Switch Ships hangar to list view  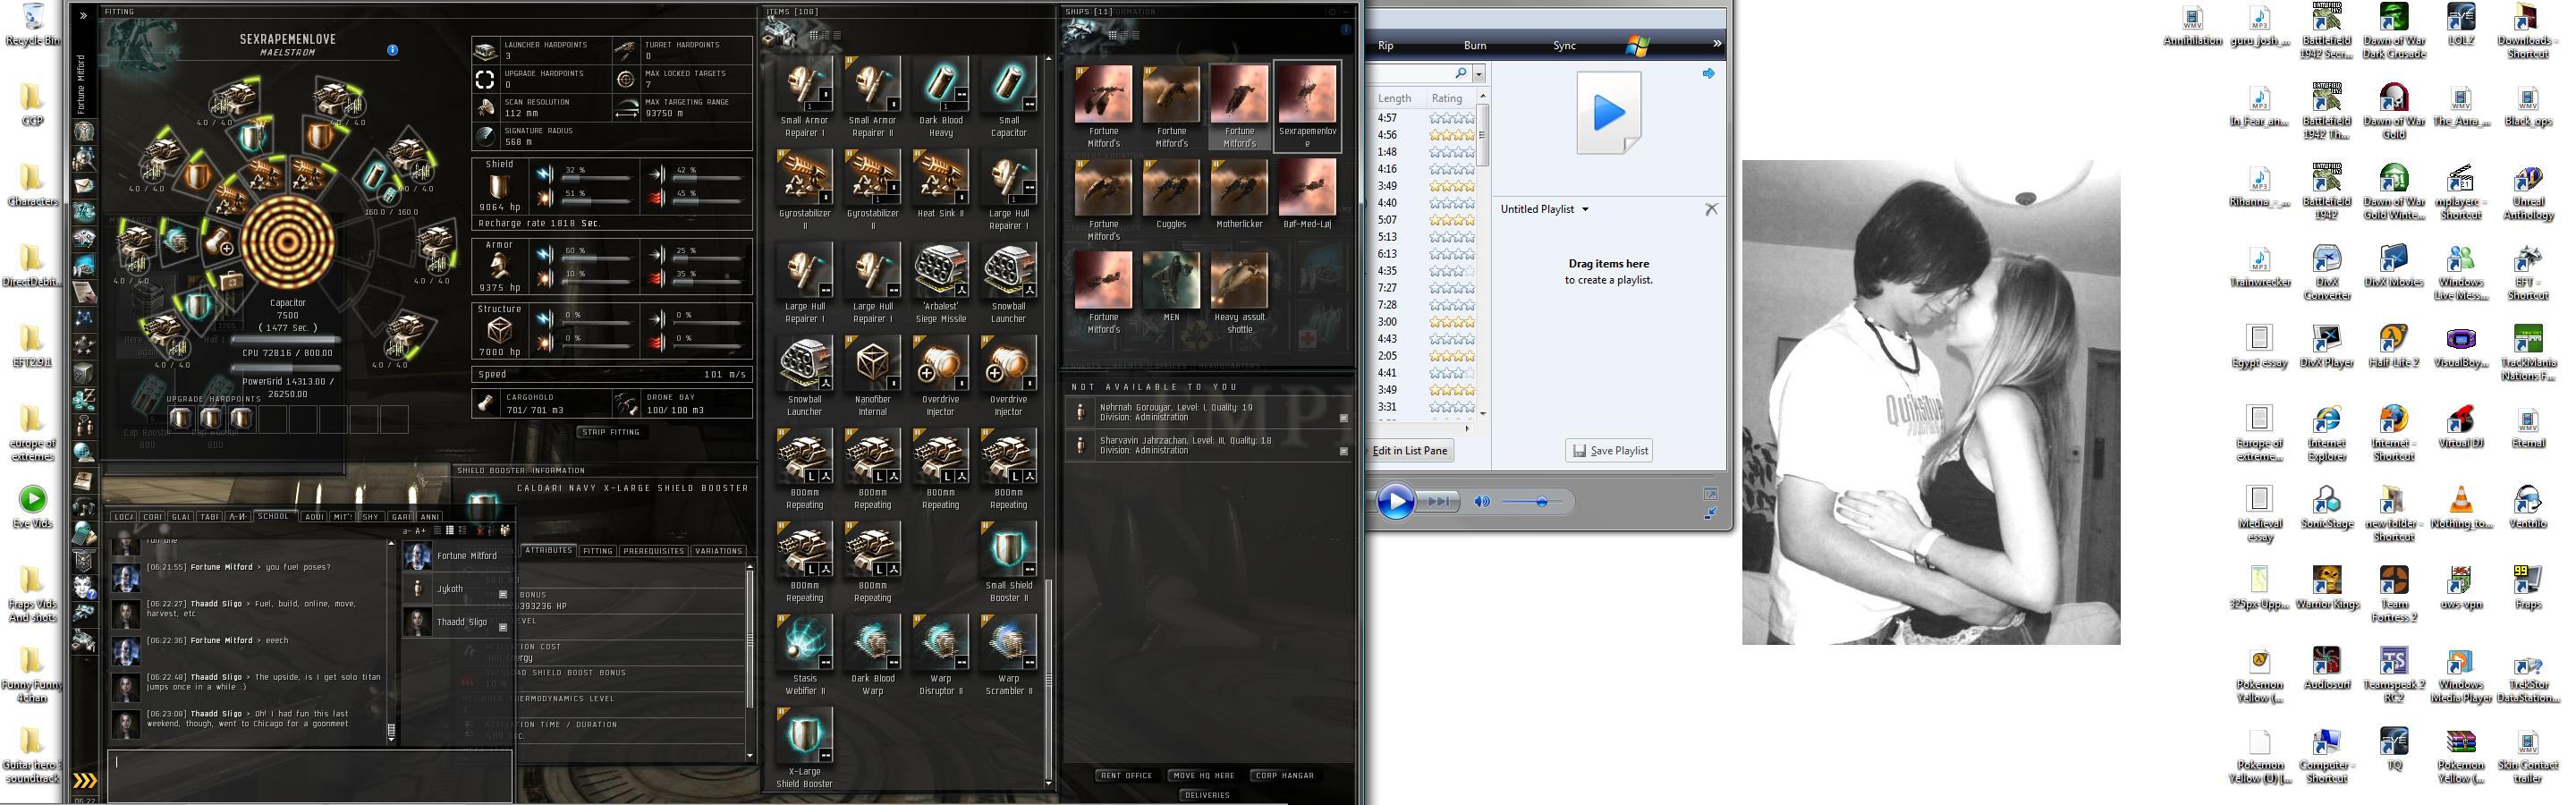click(x=1135, y=36)
